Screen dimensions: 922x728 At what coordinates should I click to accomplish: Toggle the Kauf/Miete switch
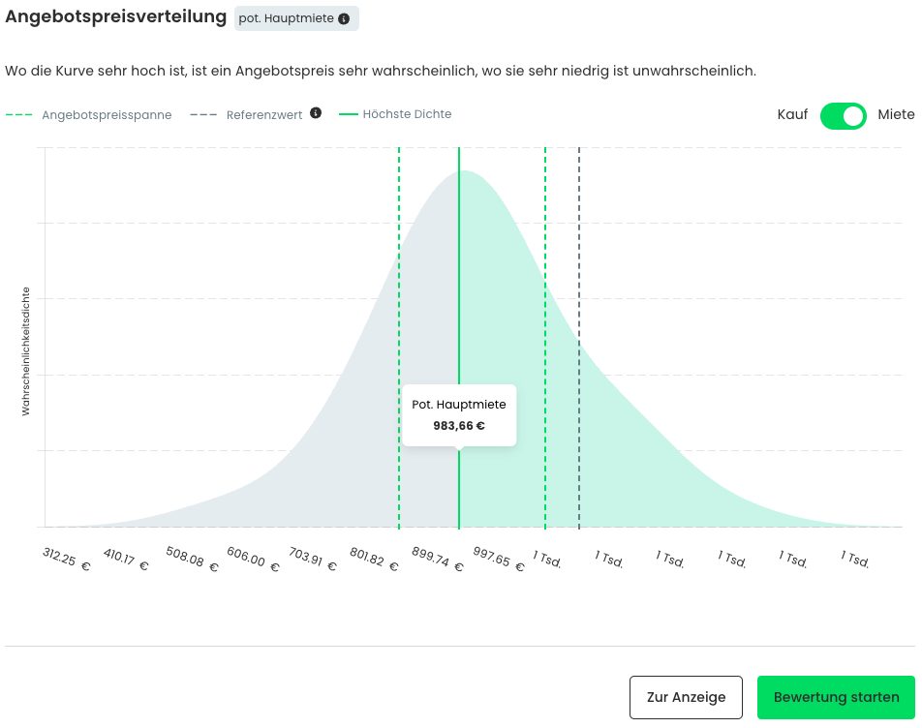tap(843, 115)
